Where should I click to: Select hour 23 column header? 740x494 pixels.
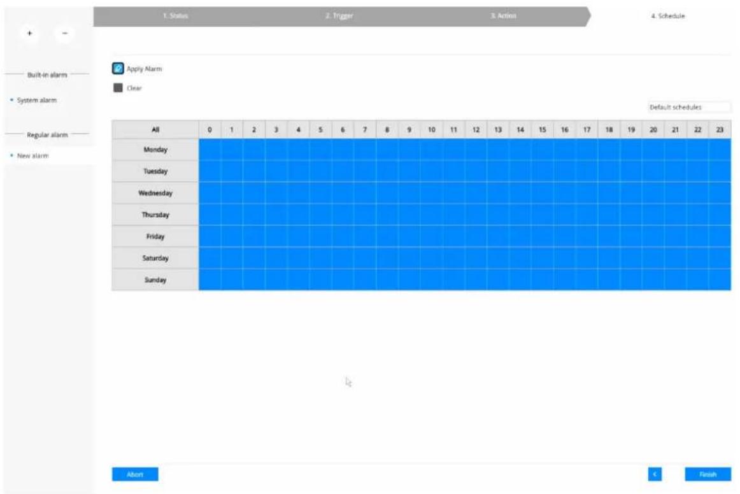point(720,130)
